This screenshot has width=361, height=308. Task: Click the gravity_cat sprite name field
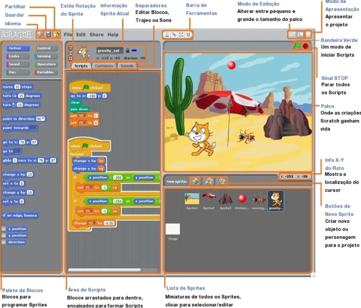[x=110, y=50]
